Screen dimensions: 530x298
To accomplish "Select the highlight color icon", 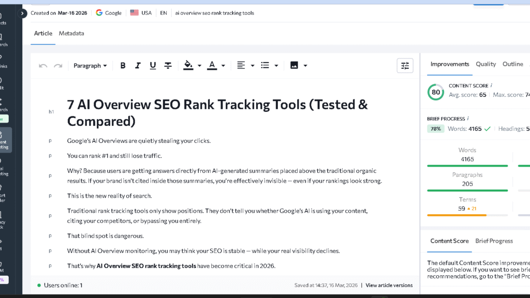I will pos(188,65).
